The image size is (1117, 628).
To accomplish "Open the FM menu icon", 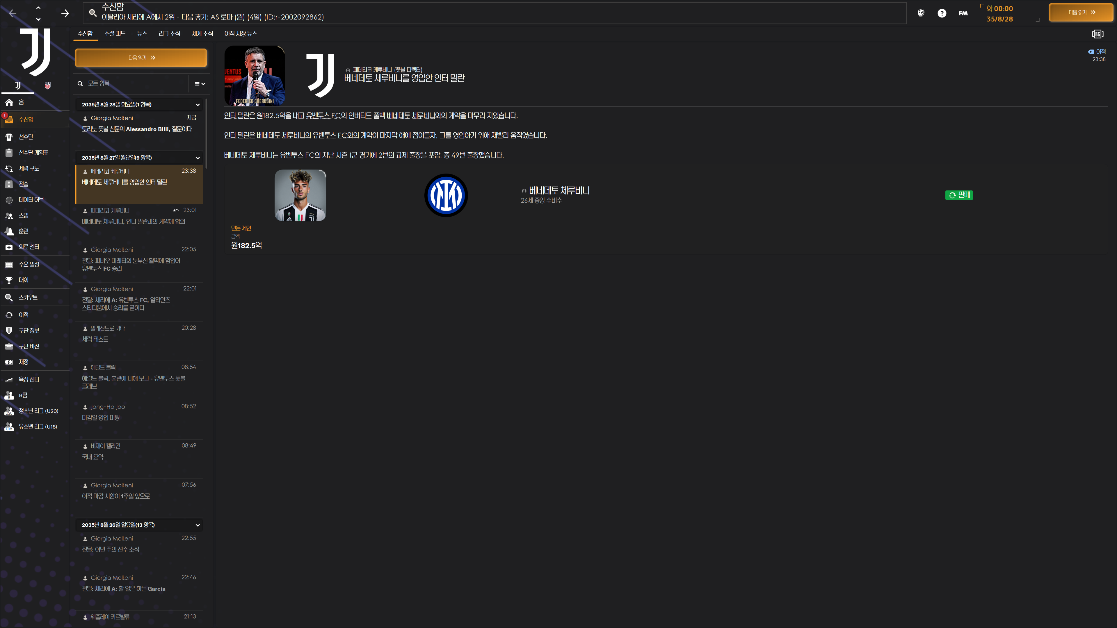I will (963, 13).
